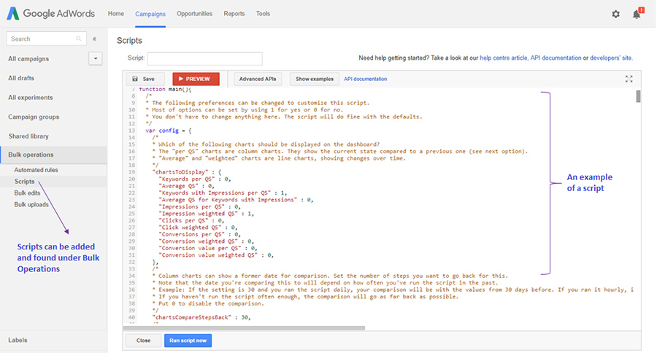Toggle fullscreen editor icon

[629, 79]
